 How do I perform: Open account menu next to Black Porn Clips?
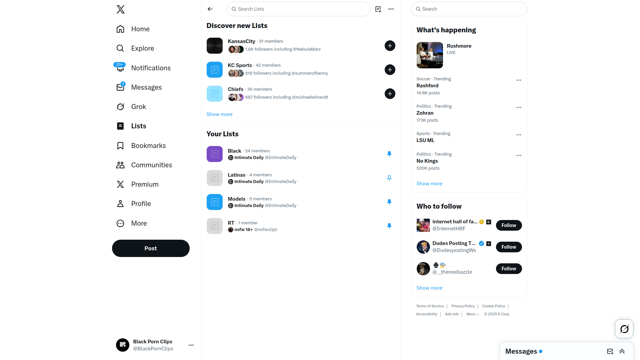(x=191, y=345)
